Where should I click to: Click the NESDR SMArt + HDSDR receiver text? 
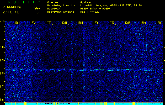98,9
